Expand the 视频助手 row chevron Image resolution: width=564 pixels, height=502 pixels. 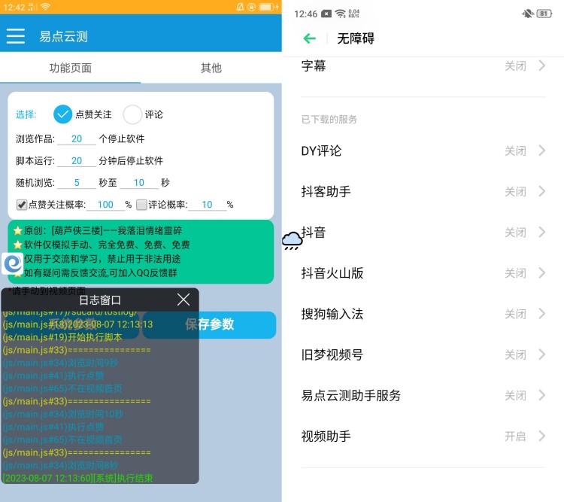[x=542, y=436]
